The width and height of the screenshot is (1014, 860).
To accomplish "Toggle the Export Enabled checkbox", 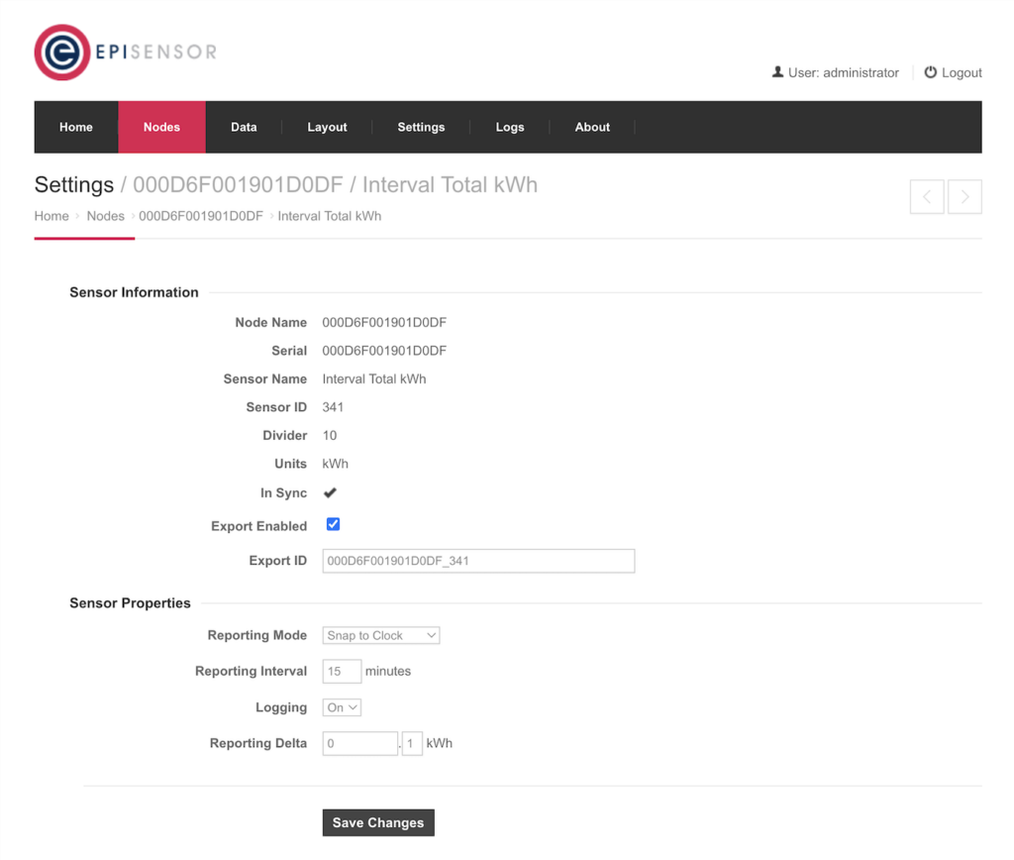I will pos(333,524).
